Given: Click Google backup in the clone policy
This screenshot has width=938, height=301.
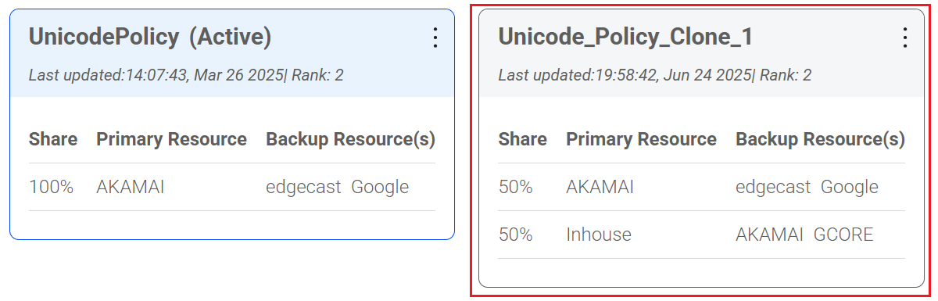Looking at the screenshot, I should point(850,187).
